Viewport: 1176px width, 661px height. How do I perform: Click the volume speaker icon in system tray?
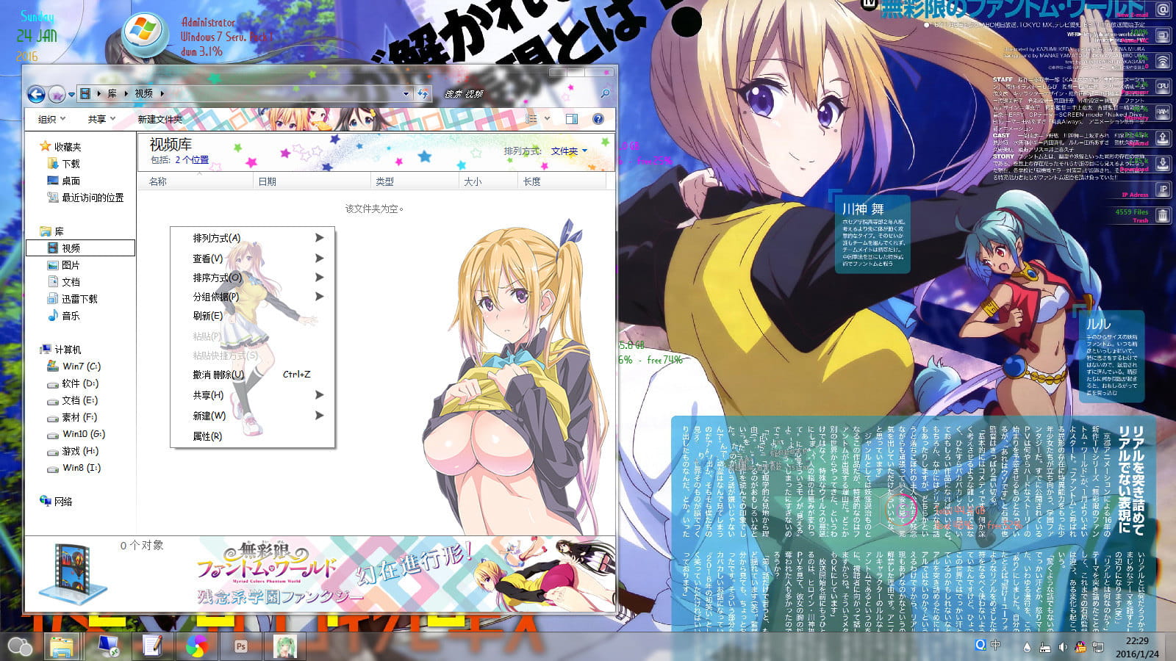click(x=1062, y=647)
